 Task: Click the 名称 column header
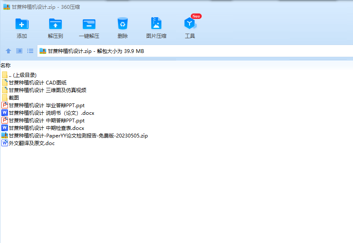(5, 65)
